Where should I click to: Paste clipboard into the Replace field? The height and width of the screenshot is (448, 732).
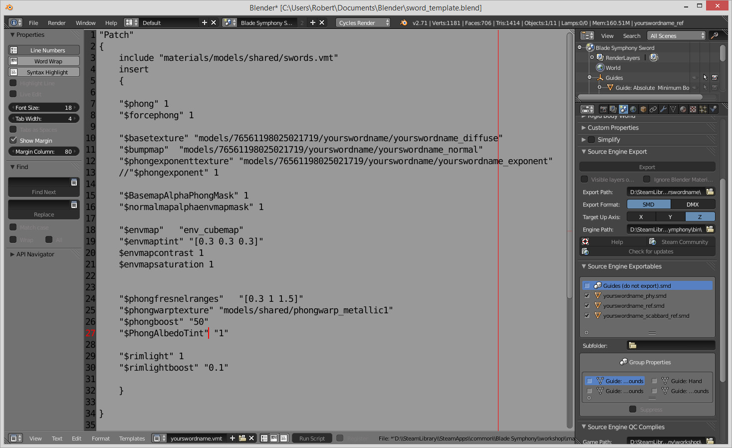[74, 205]
